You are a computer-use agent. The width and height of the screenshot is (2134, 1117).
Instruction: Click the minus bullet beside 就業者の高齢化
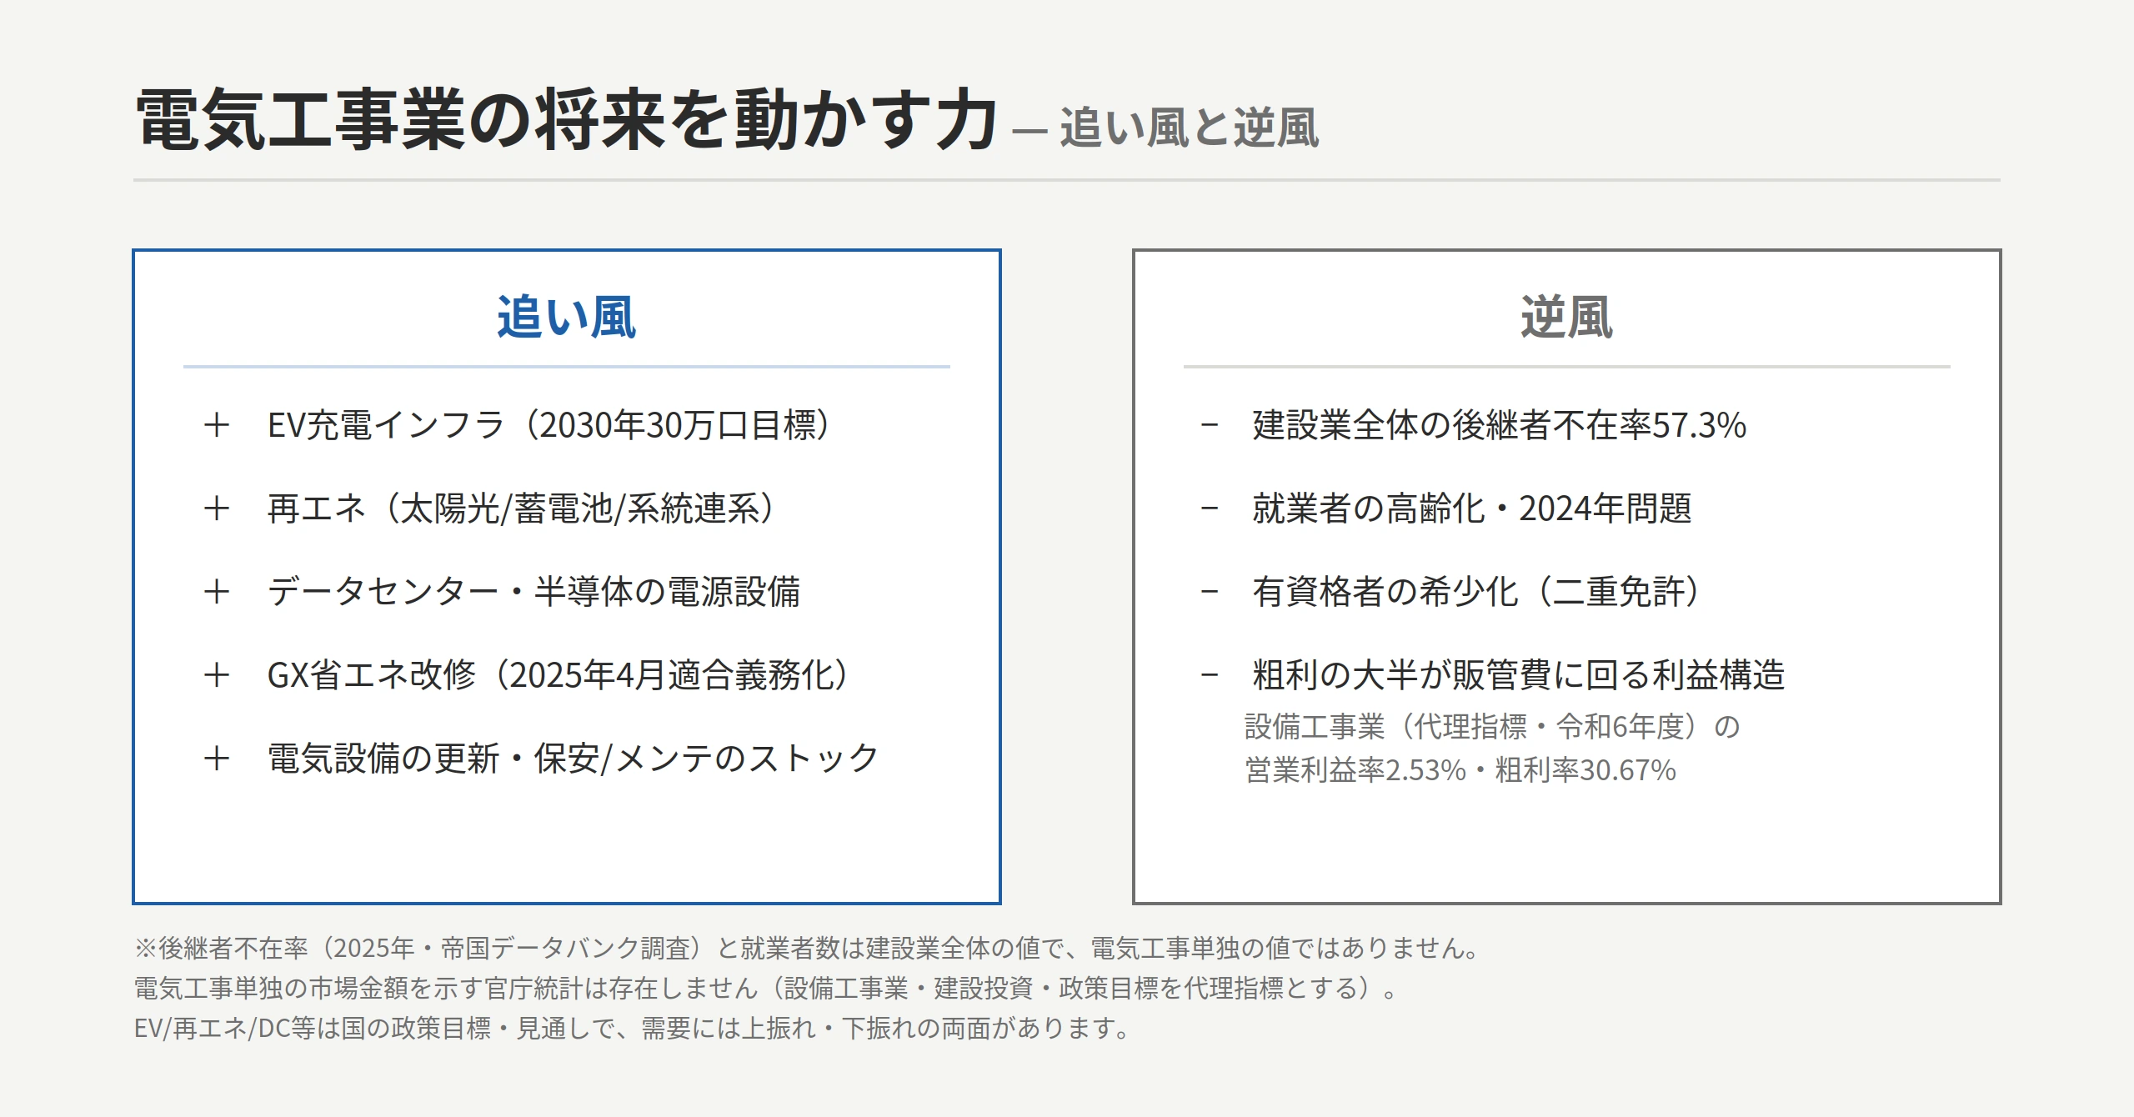1210,508
